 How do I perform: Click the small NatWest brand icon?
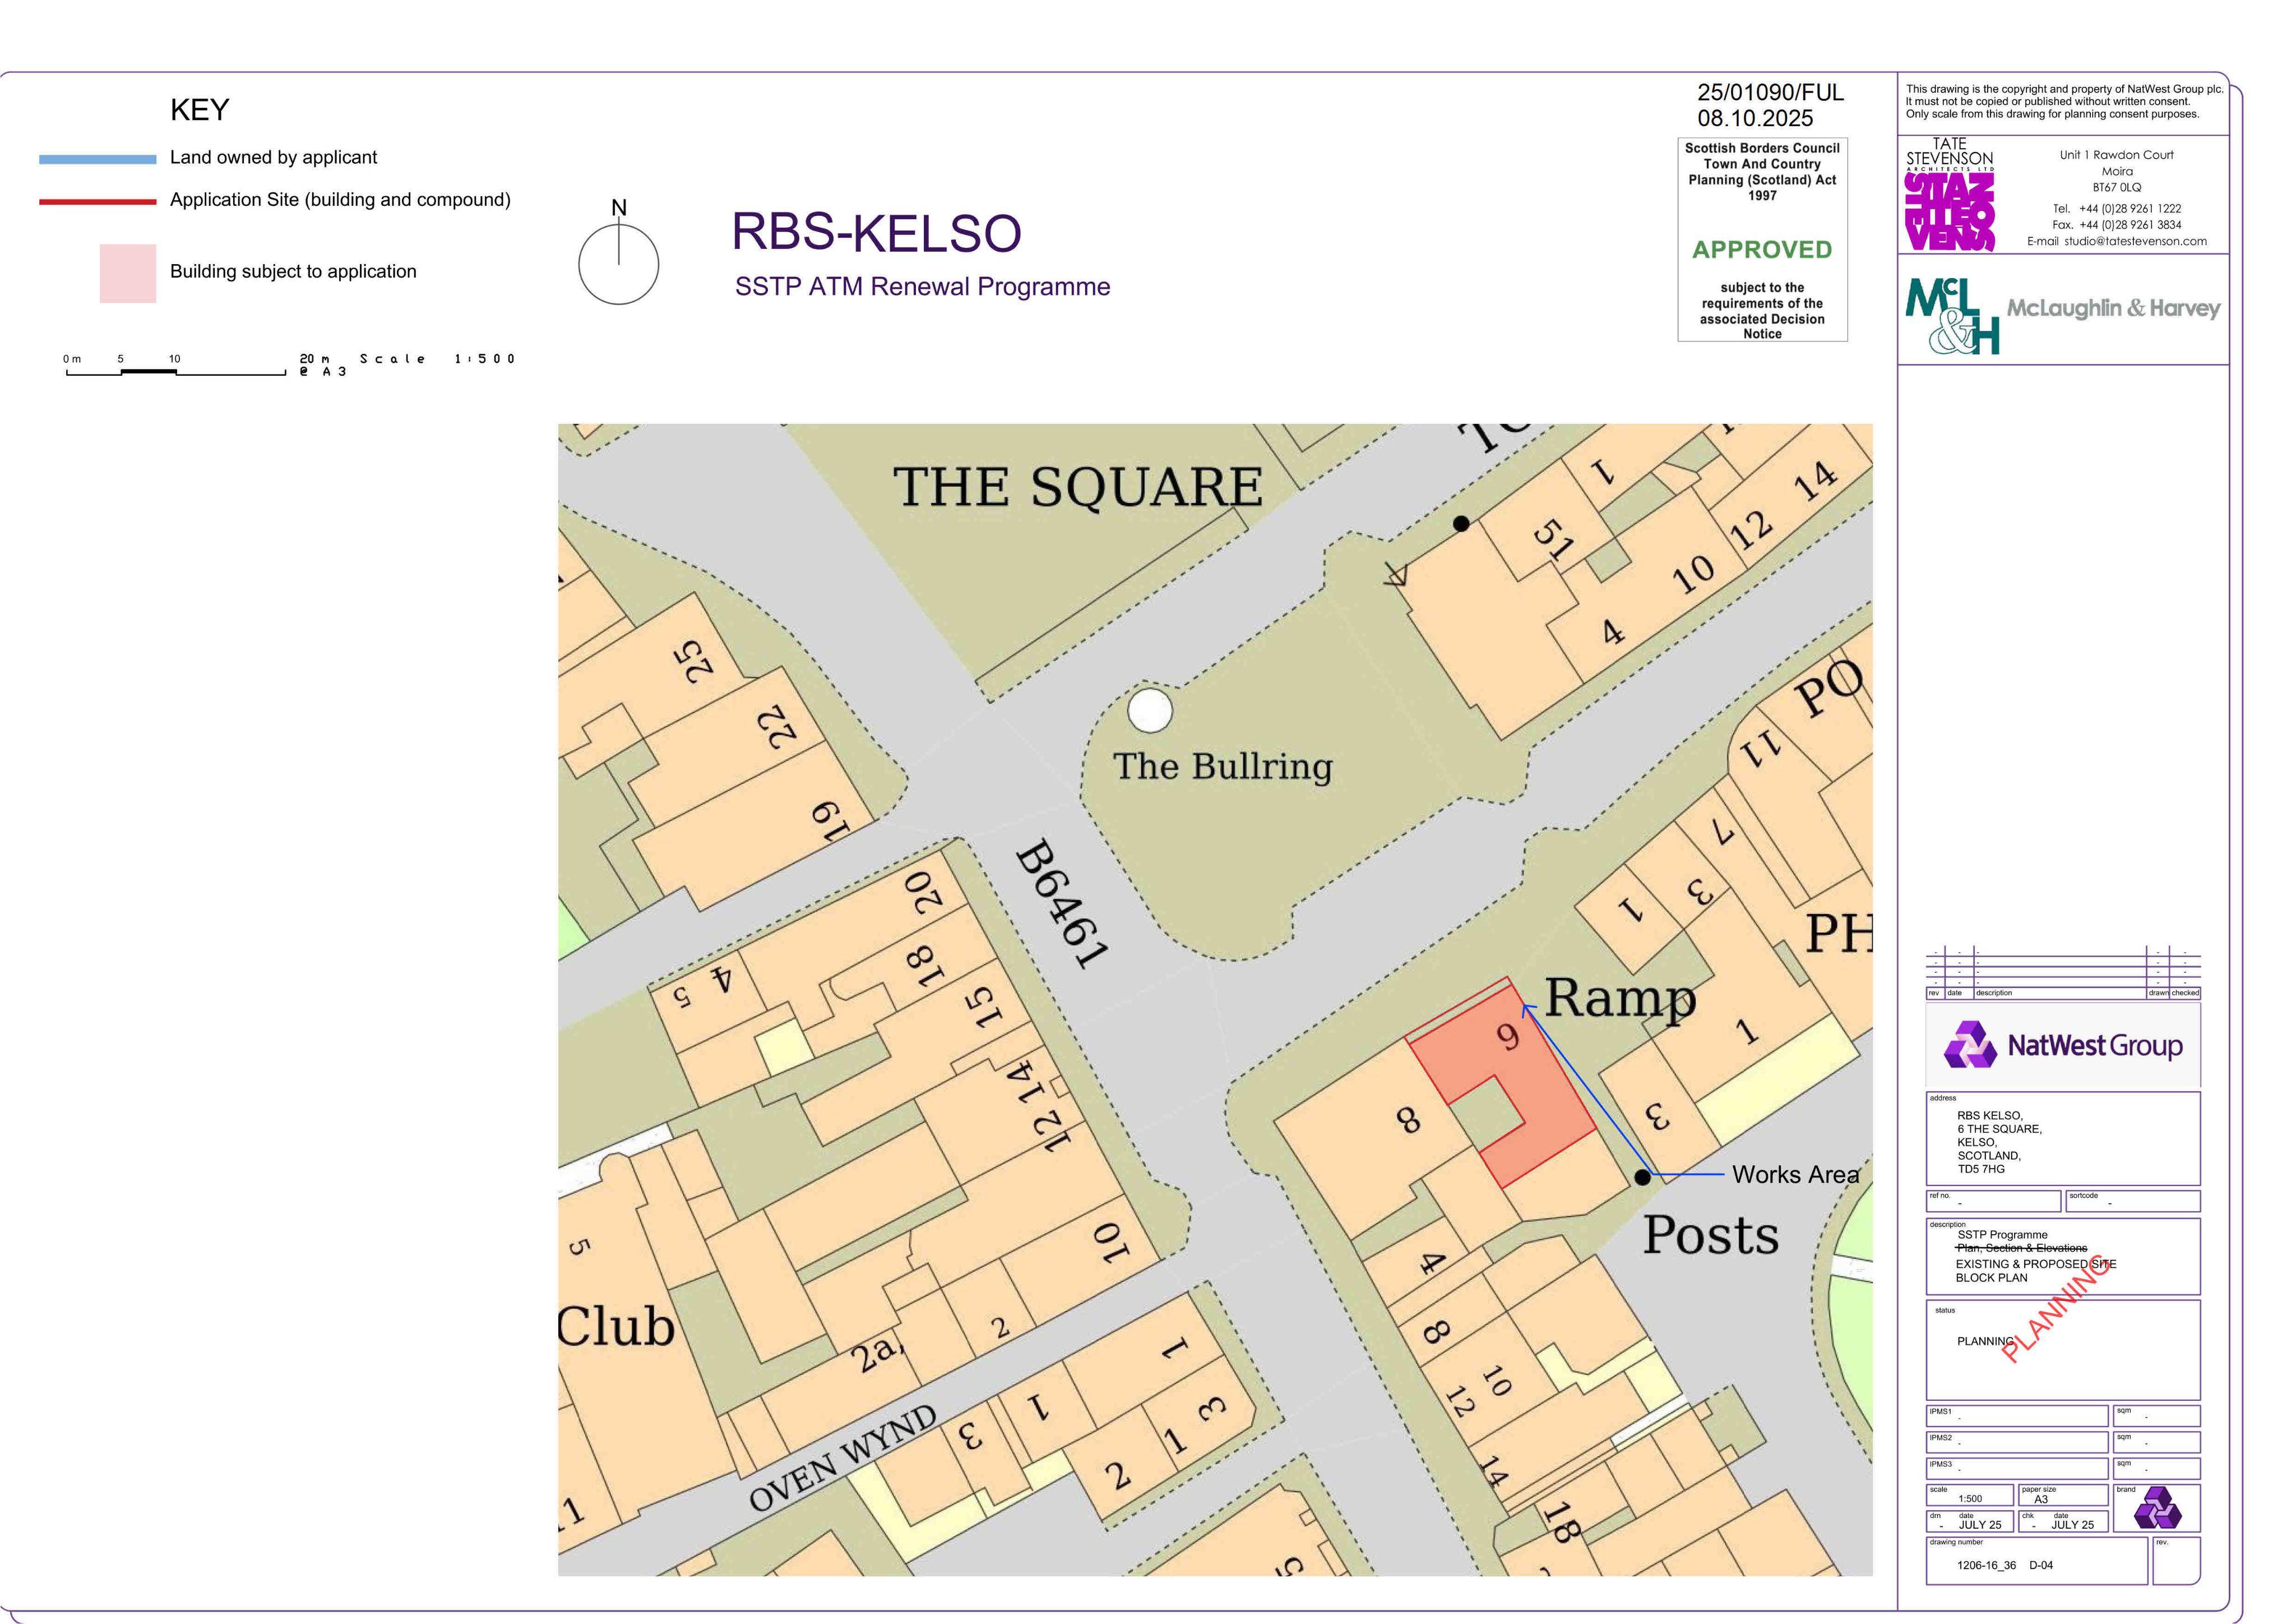2157,1508
